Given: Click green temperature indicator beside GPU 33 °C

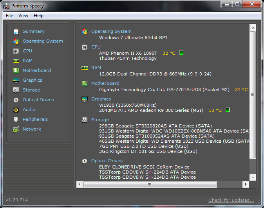Looking at the screenshot, I should (228, 110).
